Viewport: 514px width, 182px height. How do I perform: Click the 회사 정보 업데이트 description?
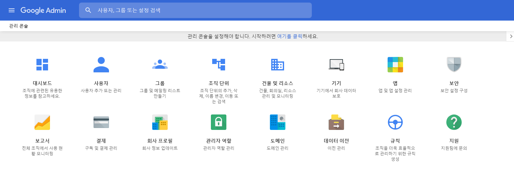160,148
